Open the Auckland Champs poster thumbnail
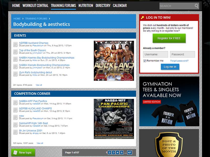This screenshot has height=157, width=210. [x=114, y=60]
